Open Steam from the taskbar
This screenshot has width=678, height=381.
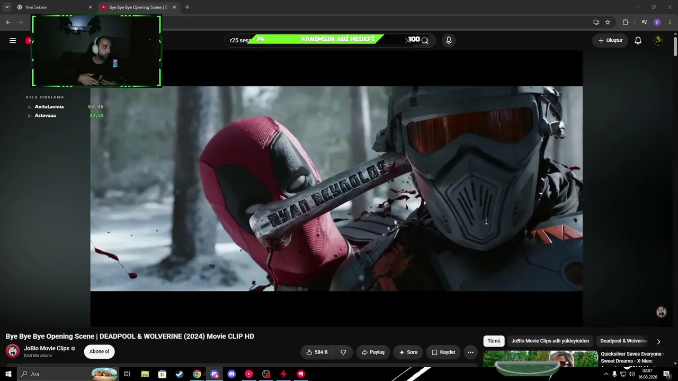[180, 374]
